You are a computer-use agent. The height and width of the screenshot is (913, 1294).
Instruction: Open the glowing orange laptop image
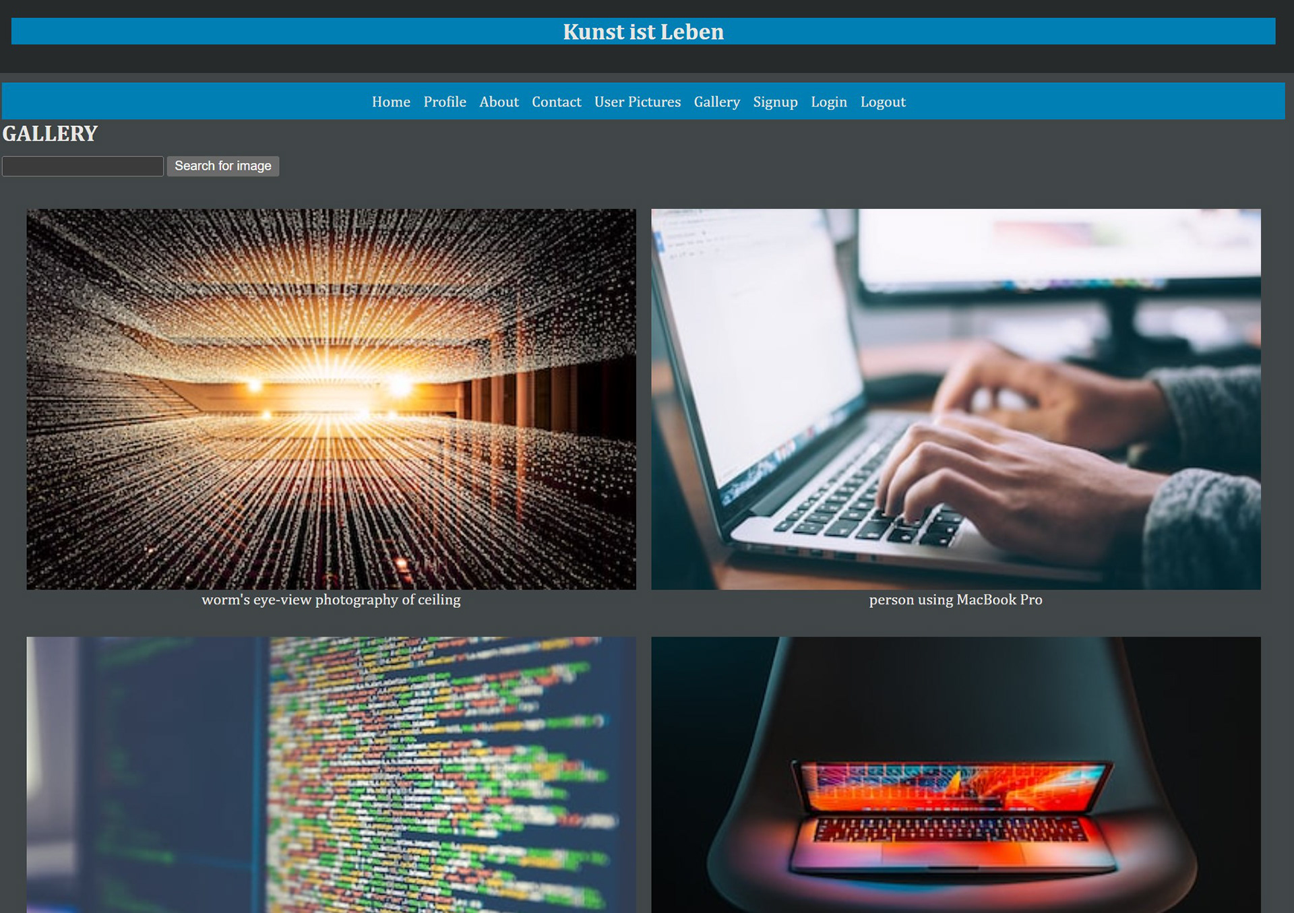[x=955, y=775]
